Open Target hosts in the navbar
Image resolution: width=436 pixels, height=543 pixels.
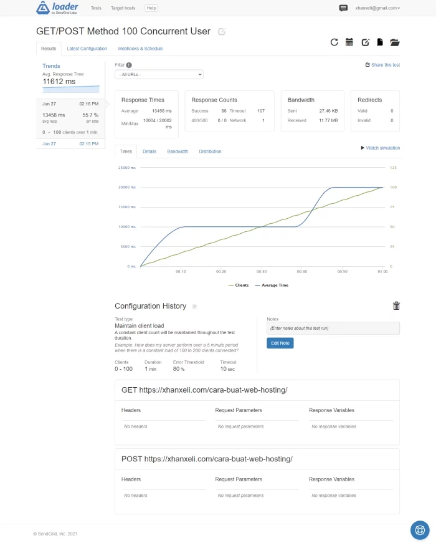coord(123,8)
